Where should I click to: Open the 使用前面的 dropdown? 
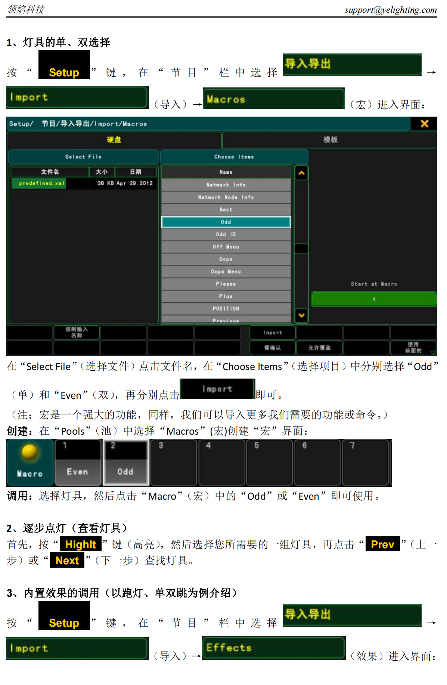point(413,348)
